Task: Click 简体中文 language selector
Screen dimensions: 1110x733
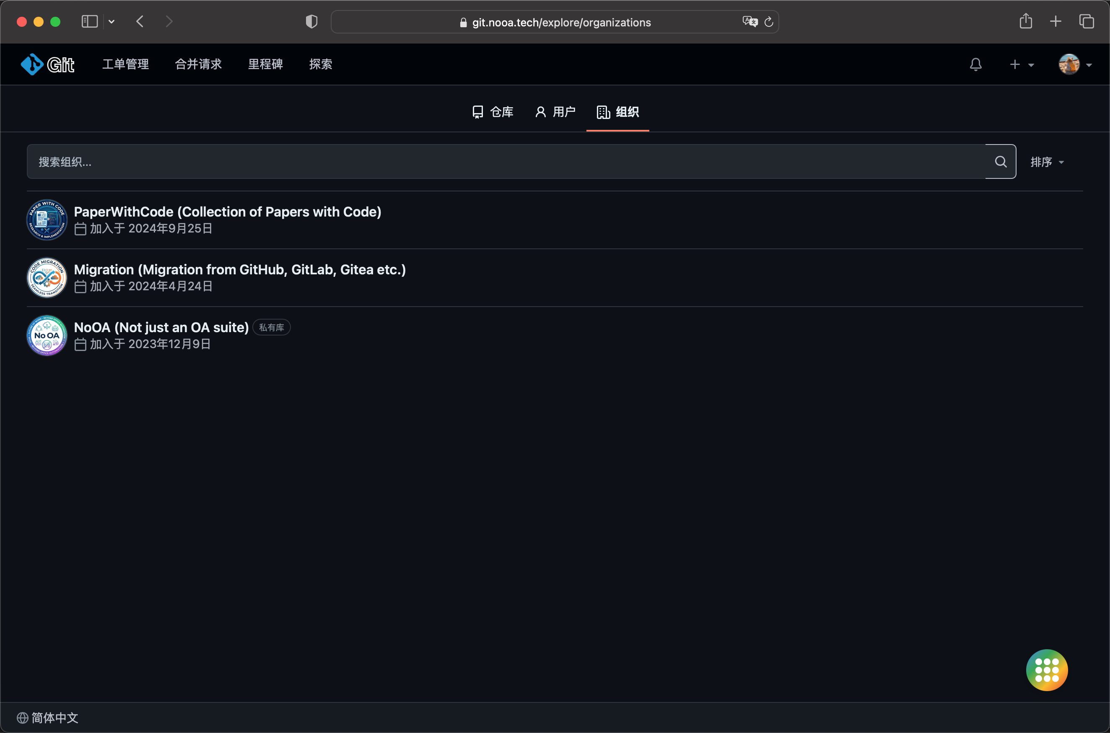Action: pyautogui.click(x=48, y=718)
